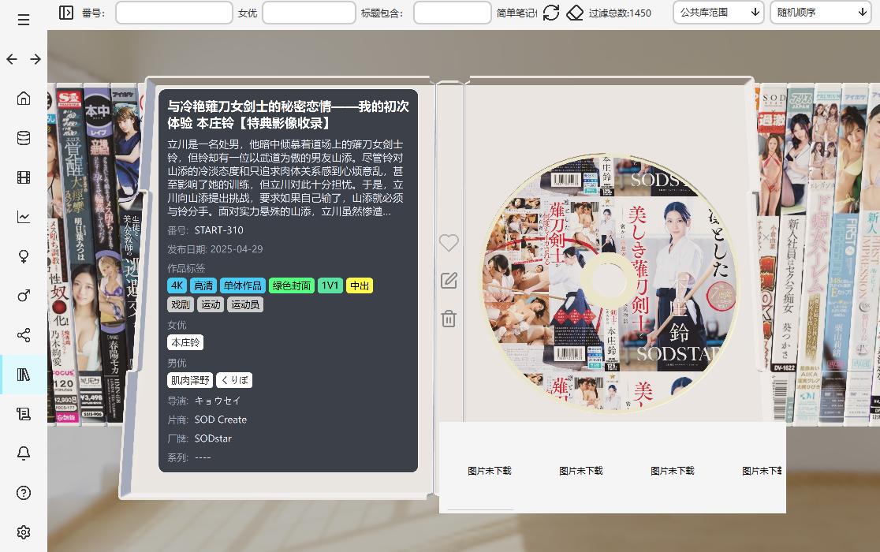The height and width of the screenshot is (552, 880).
Task: Click the trash icon to delete the entry
Action: click(x=449, y=319)
